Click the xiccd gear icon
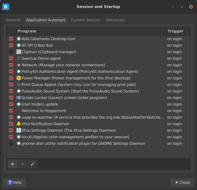 click(19, 137)
